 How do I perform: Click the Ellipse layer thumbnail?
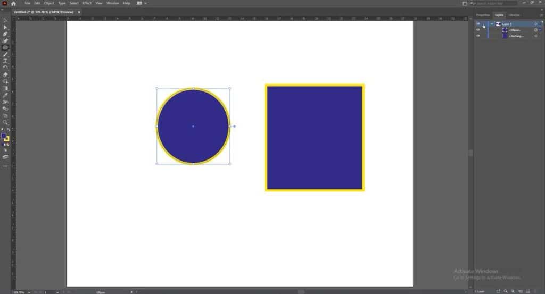pyautogui.click(x=505, y=30)
